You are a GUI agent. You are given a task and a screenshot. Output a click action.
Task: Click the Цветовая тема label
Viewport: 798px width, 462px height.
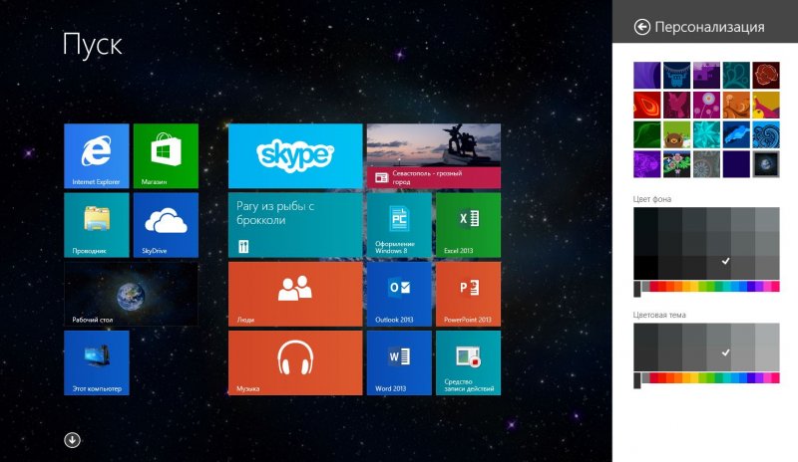(x=659, y=315)
